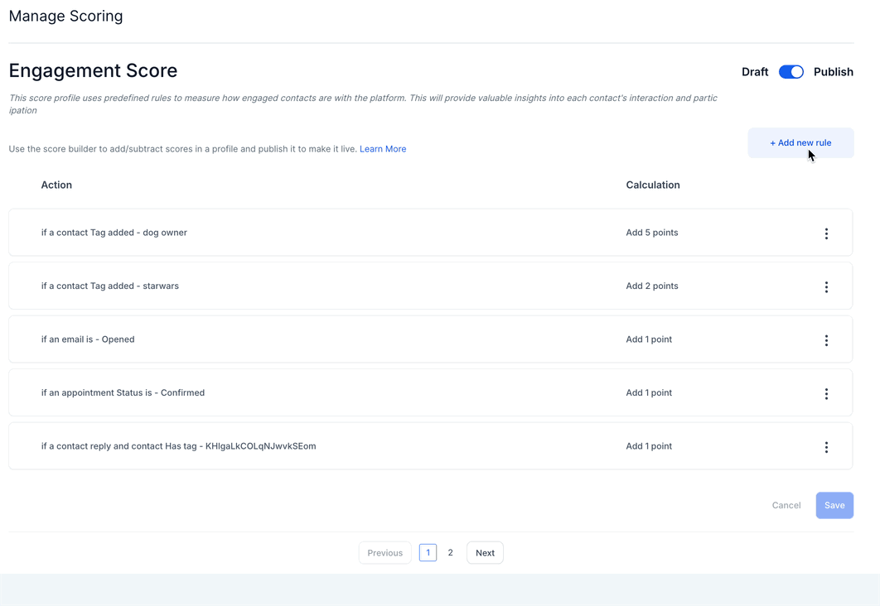Open three-dot menu for contact reply rule
The height and width of the screenshot is (606, 880).
[x=826, y=447]
